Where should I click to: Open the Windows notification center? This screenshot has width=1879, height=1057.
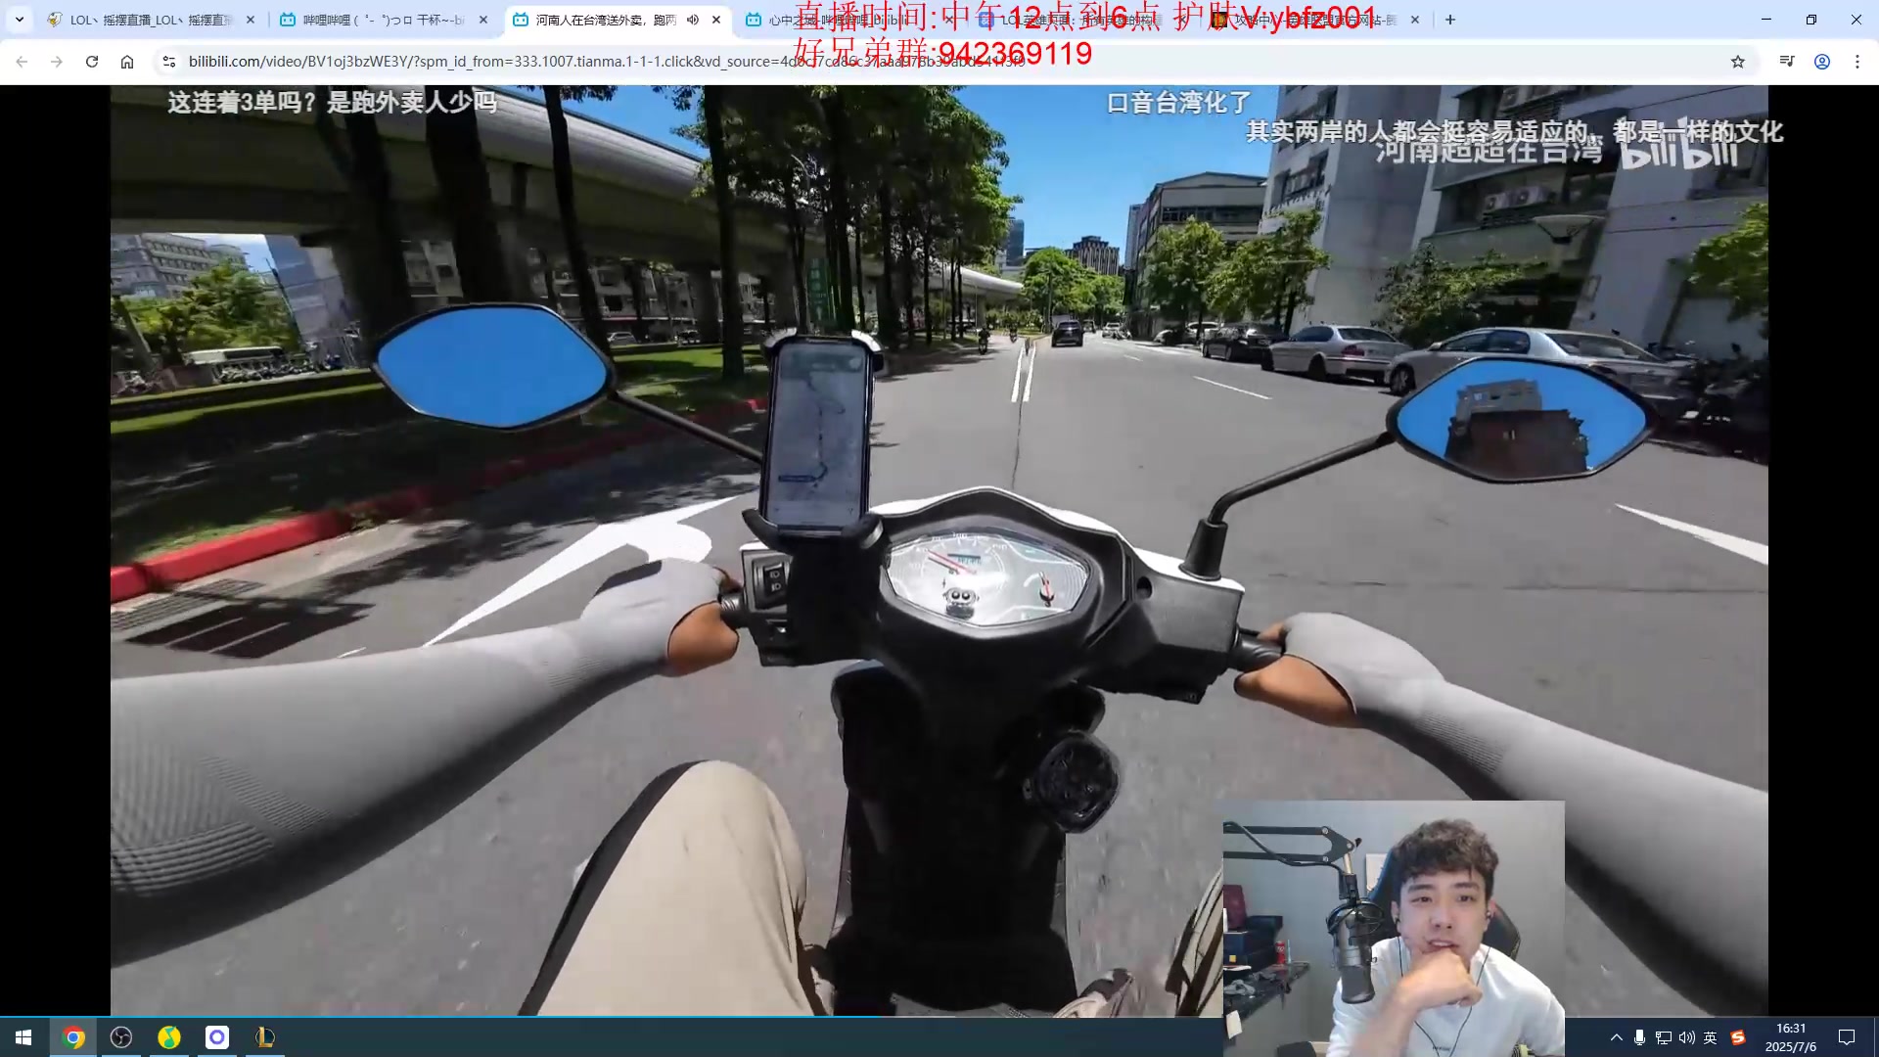[1847, 1037]
